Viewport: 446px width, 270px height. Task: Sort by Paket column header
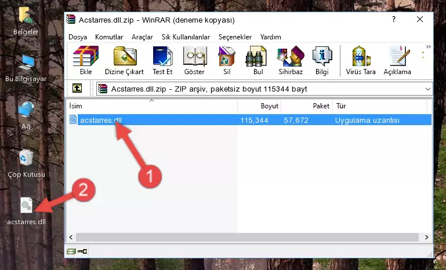pyautogui.click(x=307, y=105)
